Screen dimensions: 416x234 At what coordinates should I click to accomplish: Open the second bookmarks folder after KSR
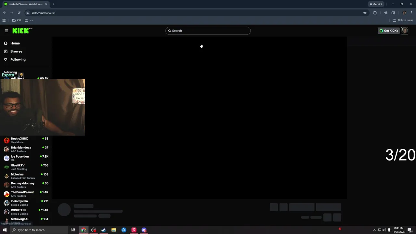(x=29, y=20)
